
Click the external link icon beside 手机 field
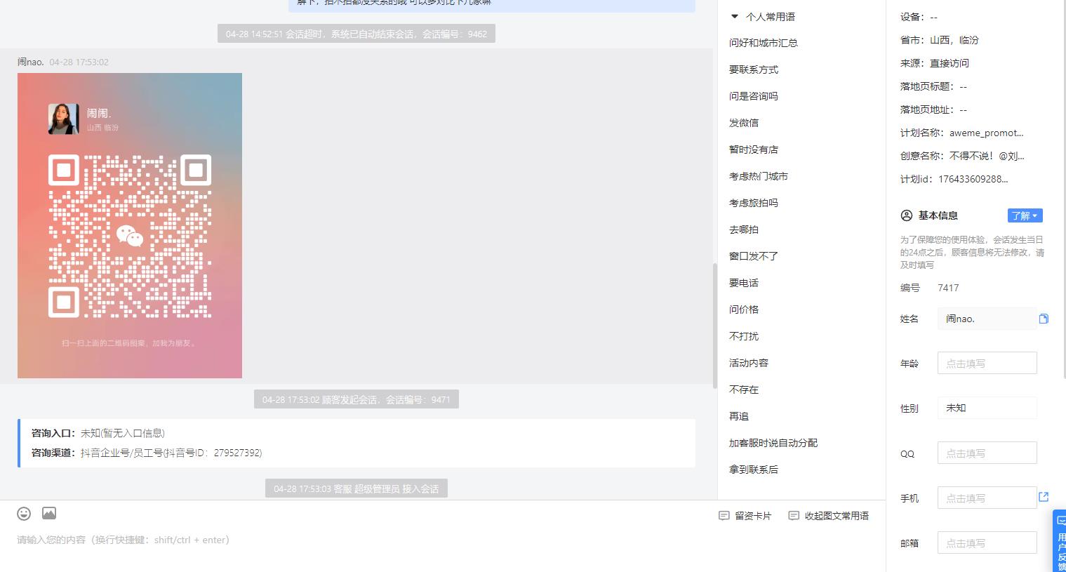1044,497
